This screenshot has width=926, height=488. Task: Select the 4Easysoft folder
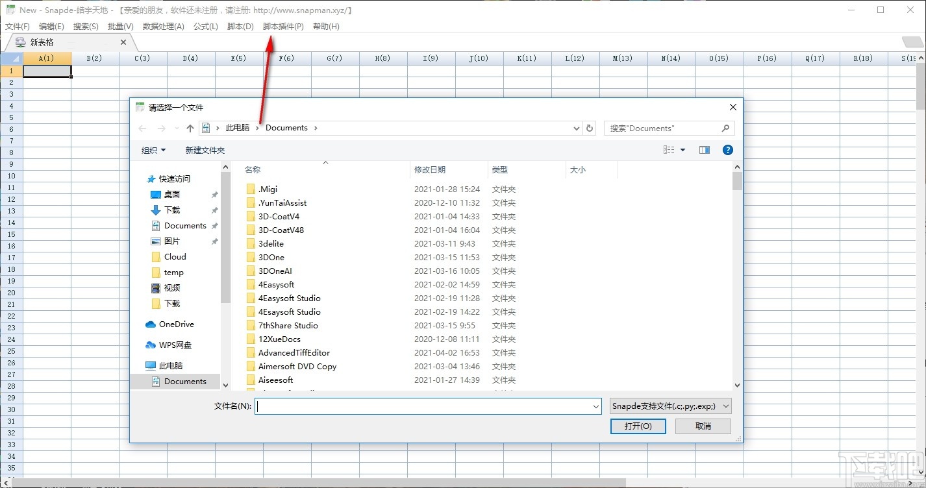(269, 284)
